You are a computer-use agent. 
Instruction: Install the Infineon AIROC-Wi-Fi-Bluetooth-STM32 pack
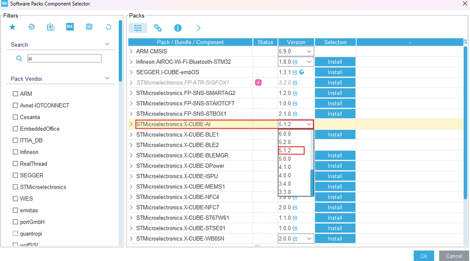(x=335, y=62)
